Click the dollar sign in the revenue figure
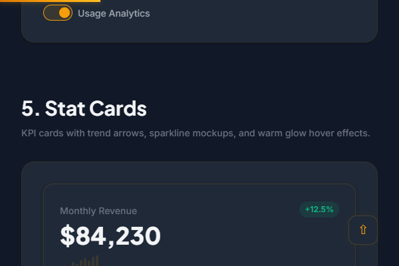Viewport: 399px width, 266px height. point(66,236)
